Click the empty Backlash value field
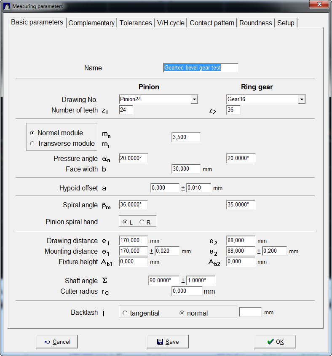 point(250,312)
